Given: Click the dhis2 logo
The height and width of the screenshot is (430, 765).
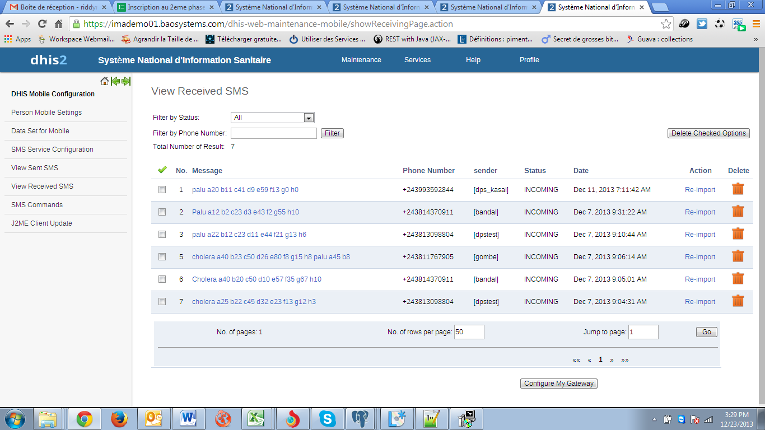Looking at the screenshot, I should pos(49,60).
